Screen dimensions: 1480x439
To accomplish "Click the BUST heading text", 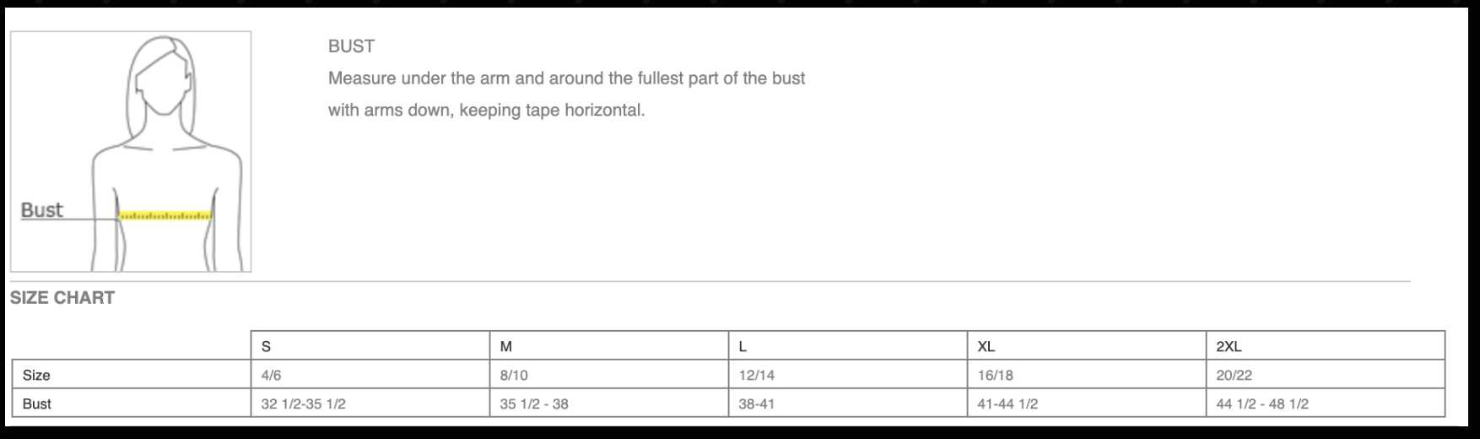I will tap(351, 46).
